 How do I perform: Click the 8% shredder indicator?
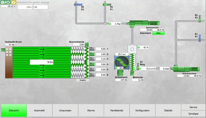(x=119, y=68)
